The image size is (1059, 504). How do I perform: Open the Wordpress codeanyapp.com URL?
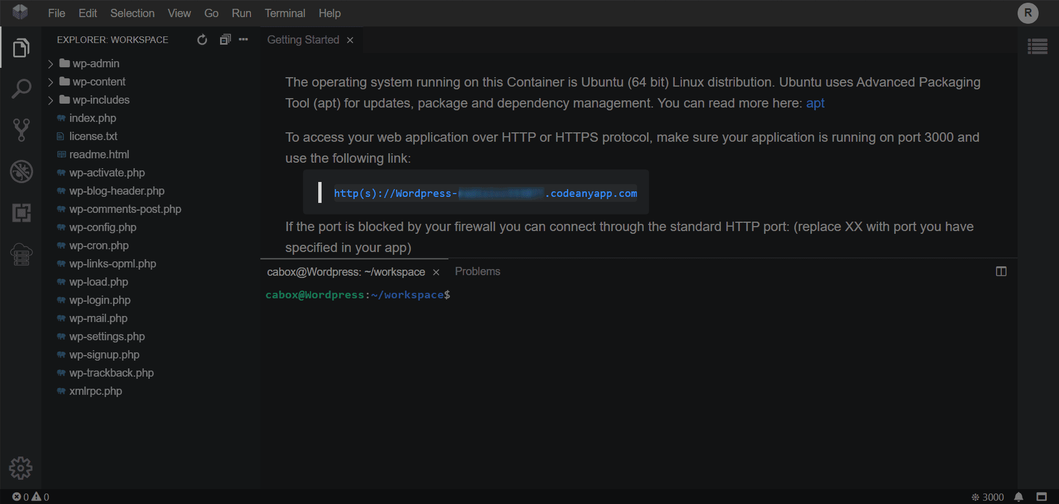pyautogui.click(x=485, y=194)
